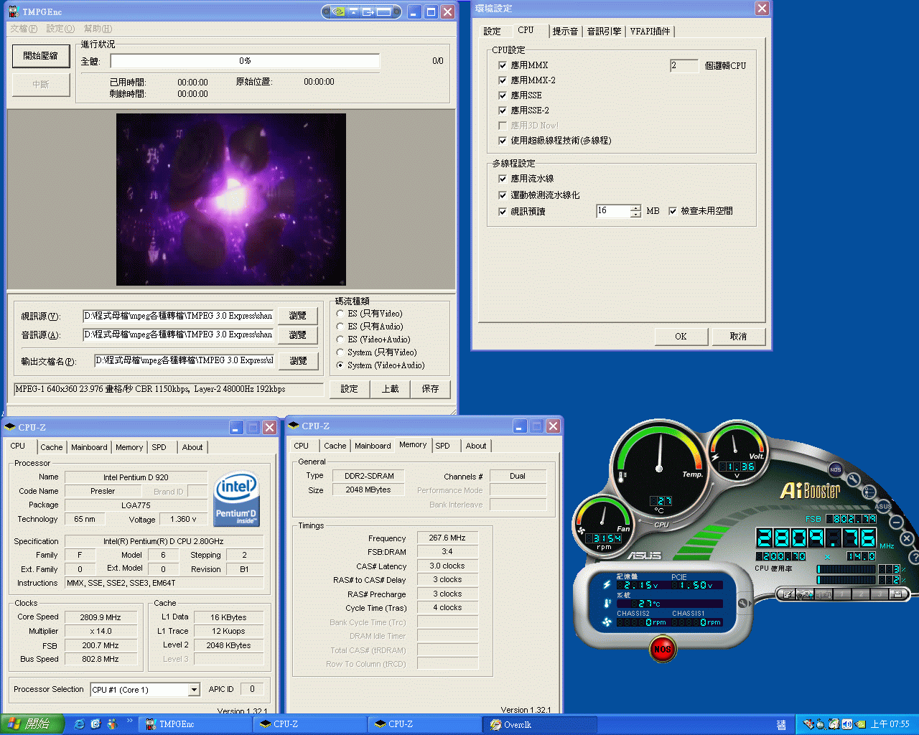
Task: Select ES (只有Video) stream type radio button
Action: coord(340,314)
